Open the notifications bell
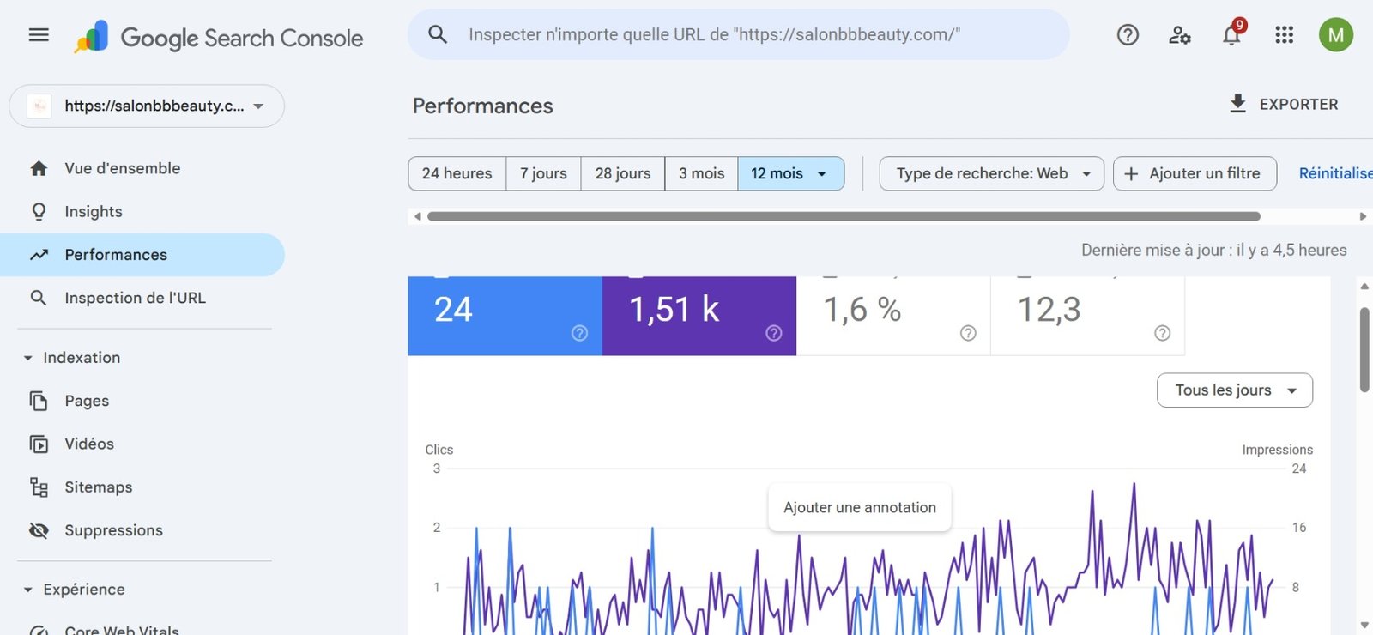 1231,35
